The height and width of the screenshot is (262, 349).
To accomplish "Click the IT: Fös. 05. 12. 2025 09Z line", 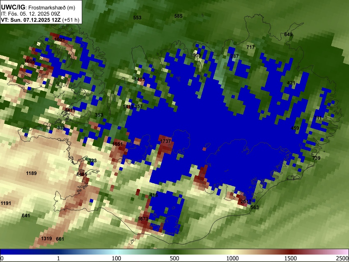I will point(31,14).
